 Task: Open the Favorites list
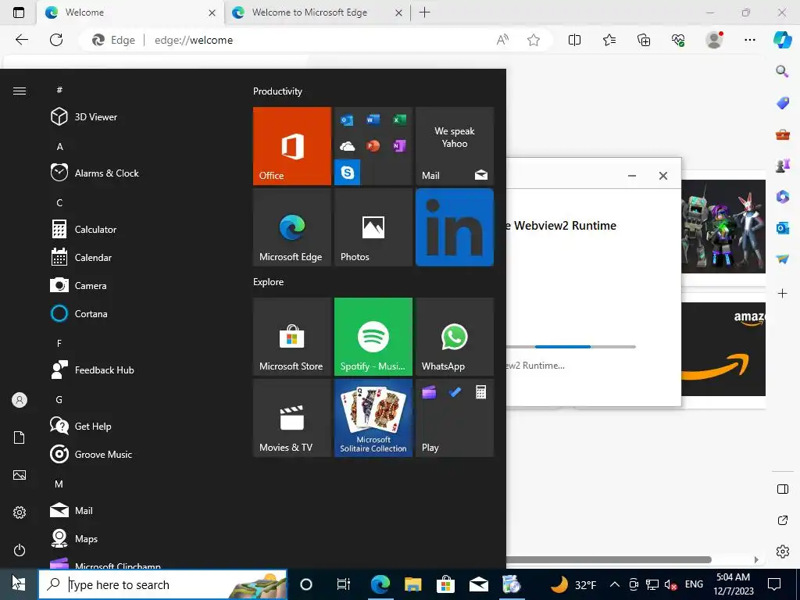(x=609, y=40)
